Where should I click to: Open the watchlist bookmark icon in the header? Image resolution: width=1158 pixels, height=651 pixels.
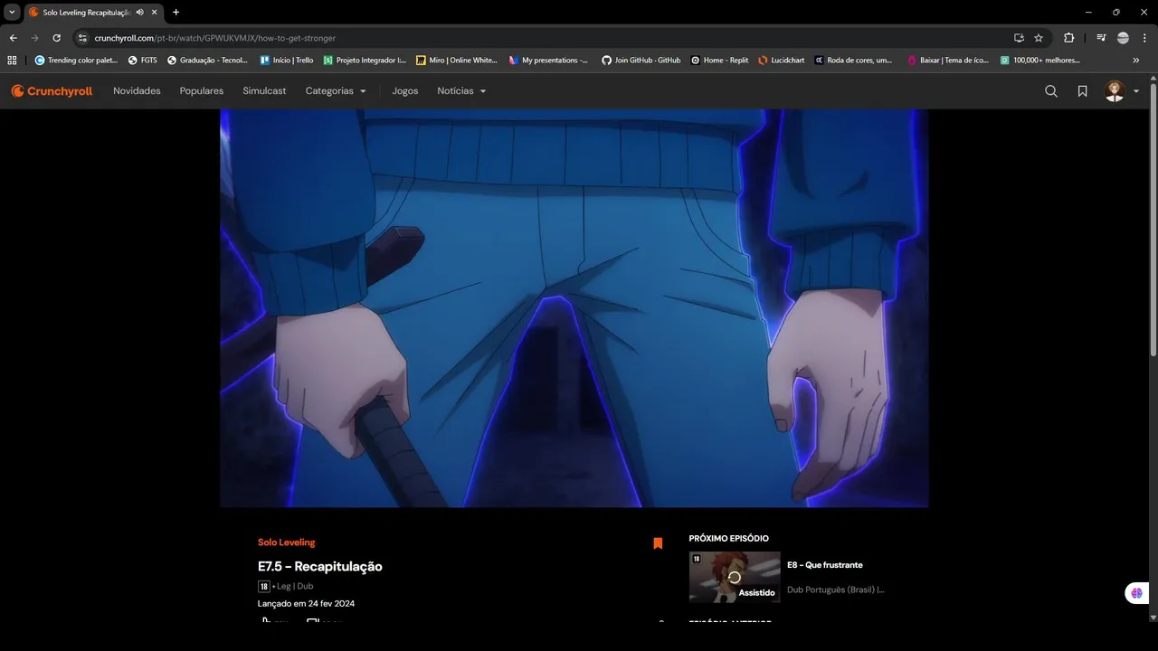click(x=1082, y=91)
